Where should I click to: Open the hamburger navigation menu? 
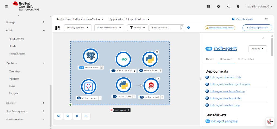[6, 6]
